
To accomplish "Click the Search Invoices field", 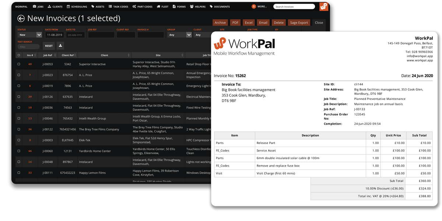I will (294, 7).
